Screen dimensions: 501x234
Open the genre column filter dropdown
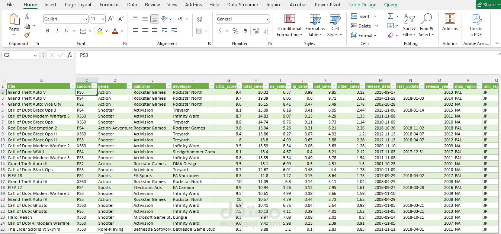pos(129,86)
